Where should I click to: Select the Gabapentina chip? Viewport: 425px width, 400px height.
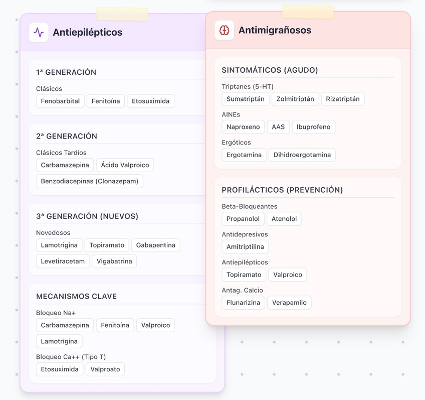155,245
